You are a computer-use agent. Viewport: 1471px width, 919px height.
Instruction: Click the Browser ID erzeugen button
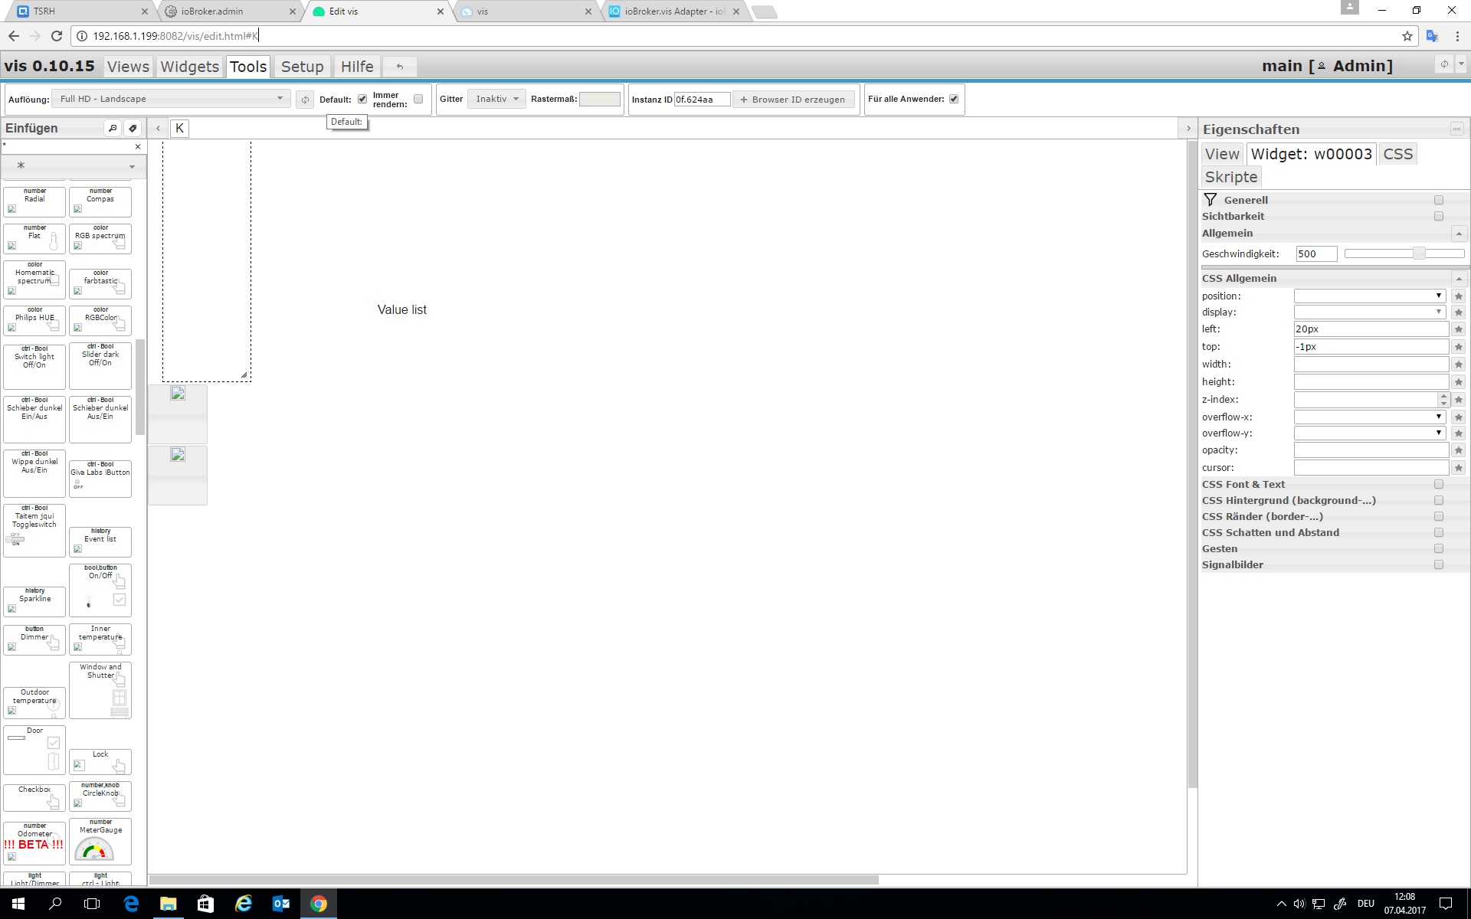tap(793, 100)
